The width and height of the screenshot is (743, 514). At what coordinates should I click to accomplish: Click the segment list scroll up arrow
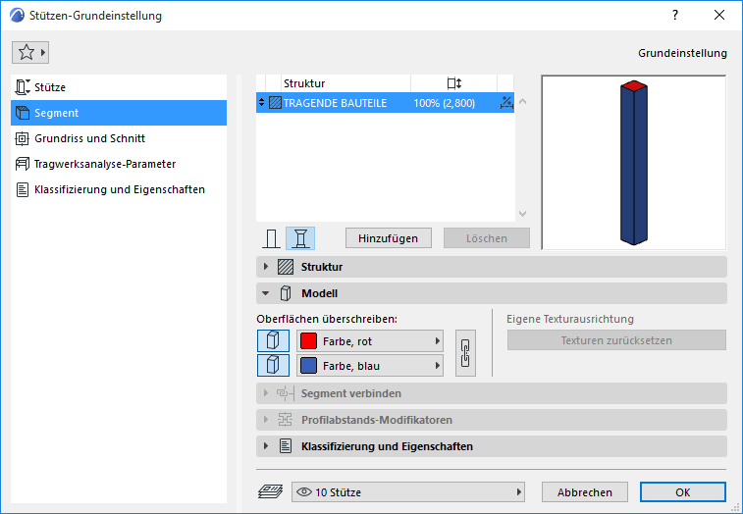point(523,101)
